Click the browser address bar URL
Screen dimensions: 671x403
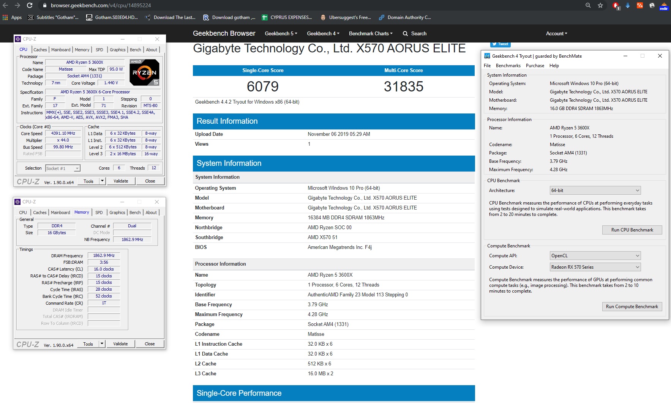pos(101,5)
